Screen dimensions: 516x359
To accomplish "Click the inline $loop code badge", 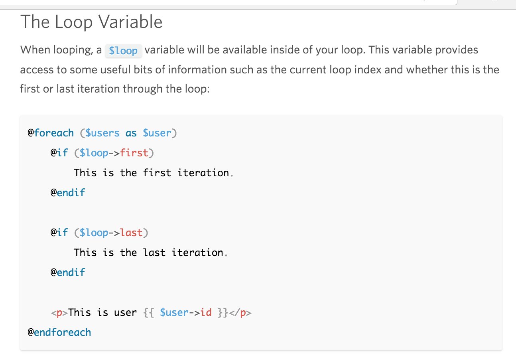I will coord(123,51).
